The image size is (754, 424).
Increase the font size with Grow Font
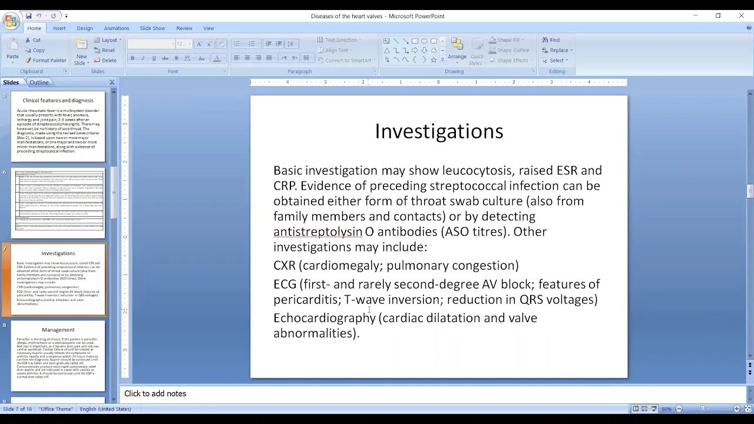(x=200, y=44)
